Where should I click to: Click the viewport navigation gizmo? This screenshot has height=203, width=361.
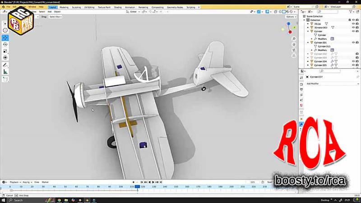[289, 28]
